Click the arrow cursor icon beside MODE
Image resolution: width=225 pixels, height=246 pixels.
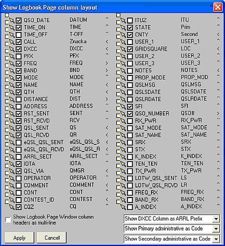[11, 77]
